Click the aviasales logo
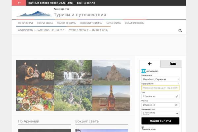Screen dimensions: 198x132 point(150,71)
